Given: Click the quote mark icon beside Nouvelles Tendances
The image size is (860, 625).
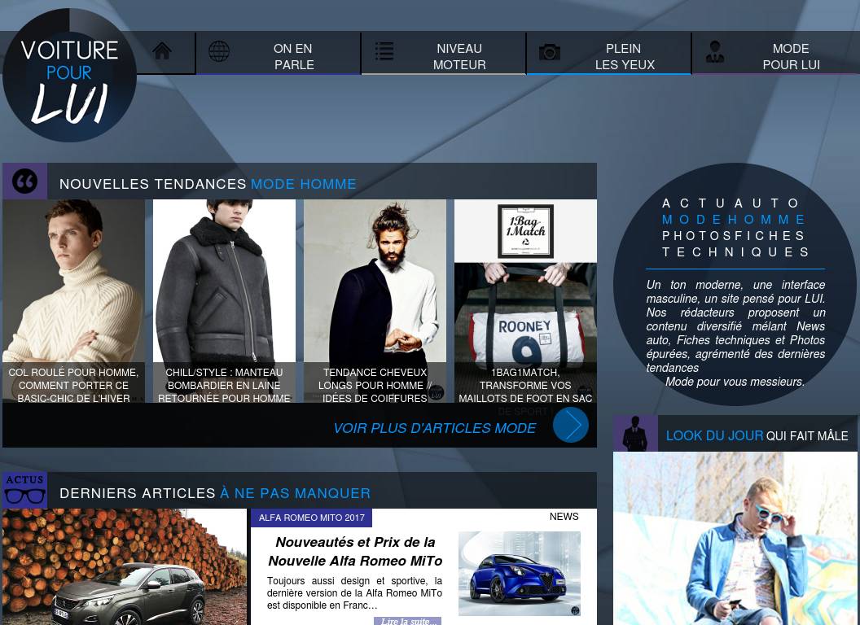Looking at the screenshot, I should point(24,181).
